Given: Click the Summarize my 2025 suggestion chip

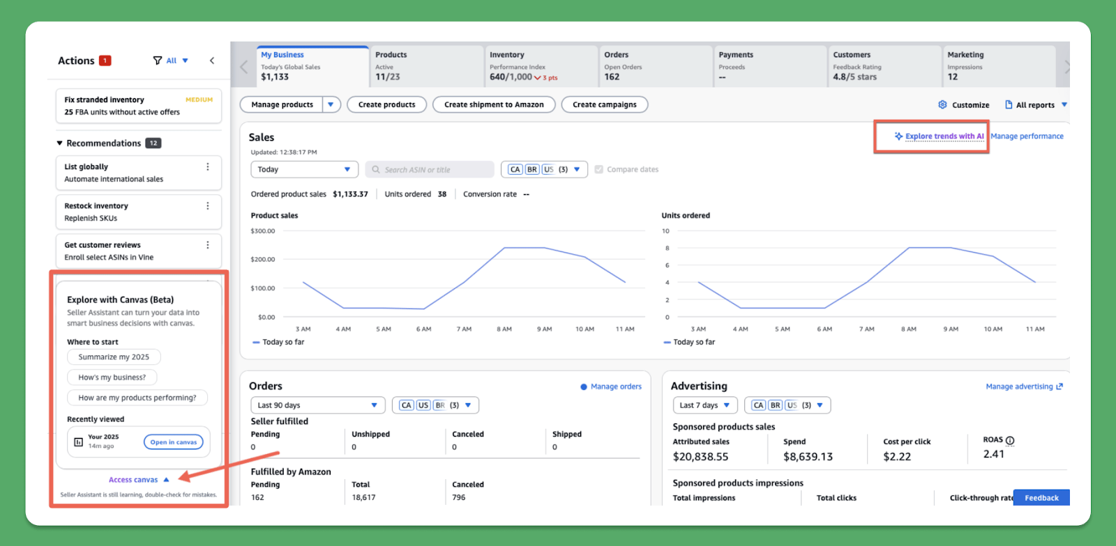Looking at the screenshot, I should pyautogui.click(x=114, y=357).
